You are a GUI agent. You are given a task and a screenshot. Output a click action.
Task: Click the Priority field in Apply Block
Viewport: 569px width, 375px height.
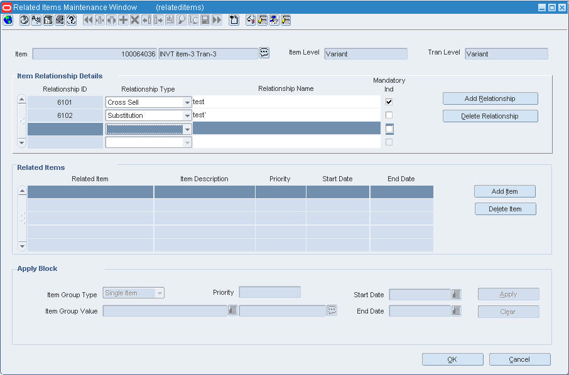point(269,292)
